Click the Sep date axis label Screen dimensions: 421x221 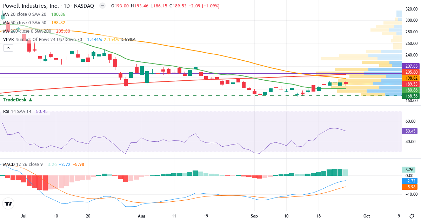click(x=254, y=216)
